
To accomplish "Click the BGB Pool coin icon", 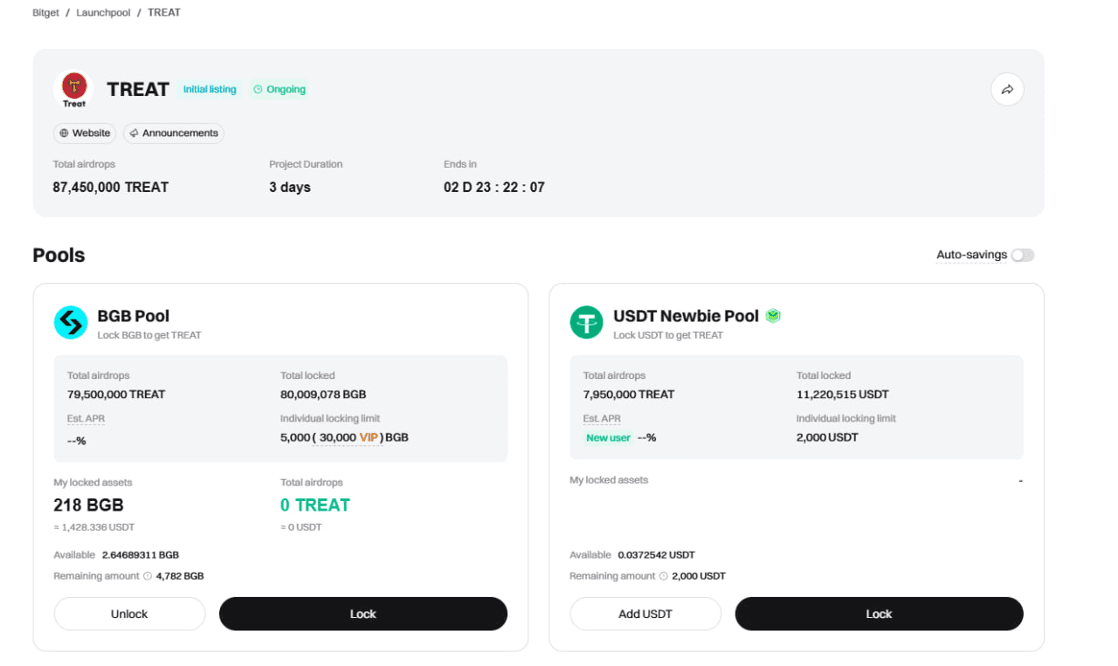I will tap(71, 322).
